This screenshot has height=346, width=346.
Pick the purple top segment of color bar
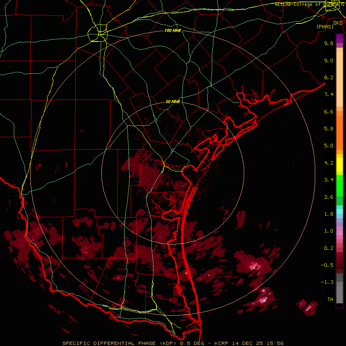pos(339,38)
